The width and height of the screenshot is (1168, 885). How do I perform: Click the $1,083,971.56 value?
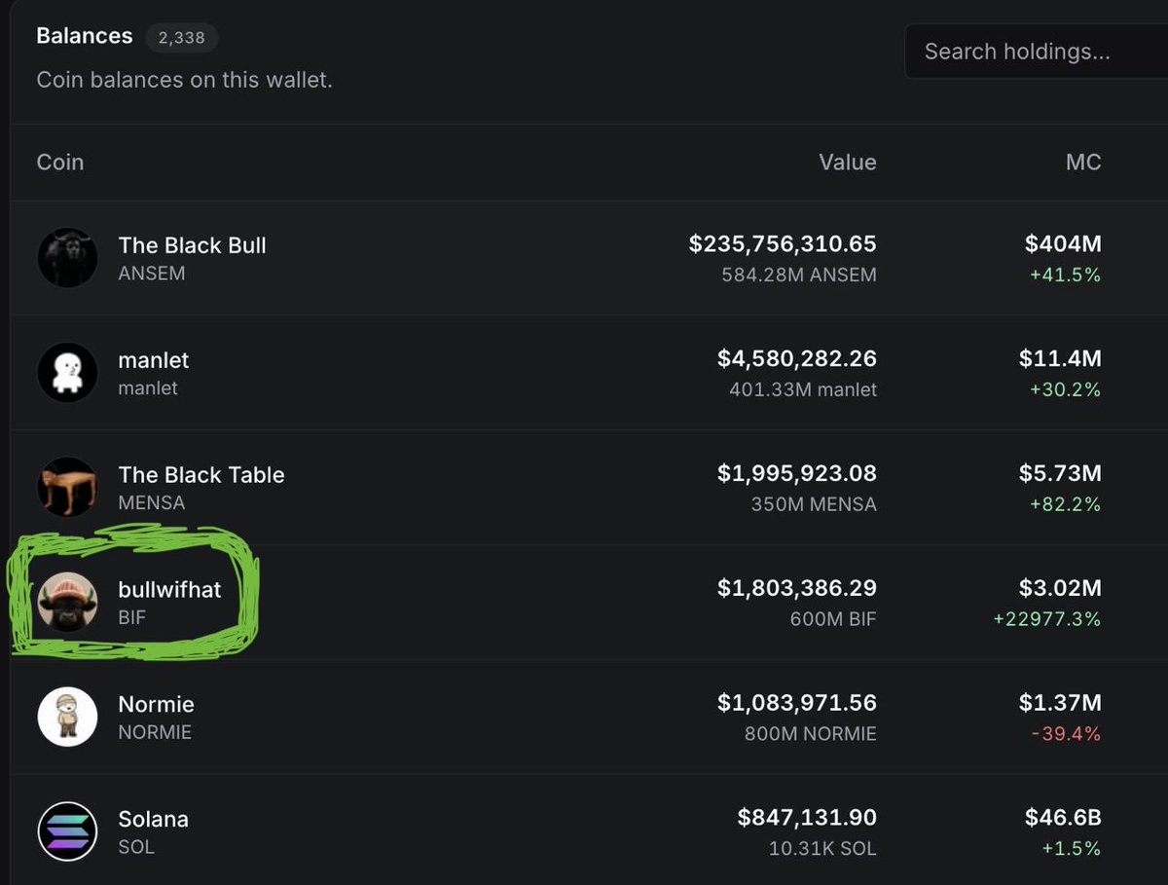click(797, 703)
